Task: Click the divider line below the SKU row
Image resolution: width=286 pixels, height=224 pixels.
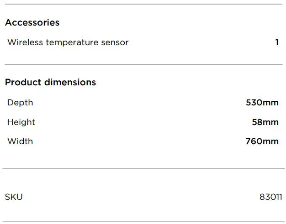Action: point(143,221)
